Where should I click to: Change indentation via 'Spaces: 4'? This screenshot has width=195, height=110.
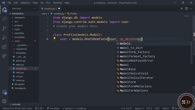click(x=139, y=108)
